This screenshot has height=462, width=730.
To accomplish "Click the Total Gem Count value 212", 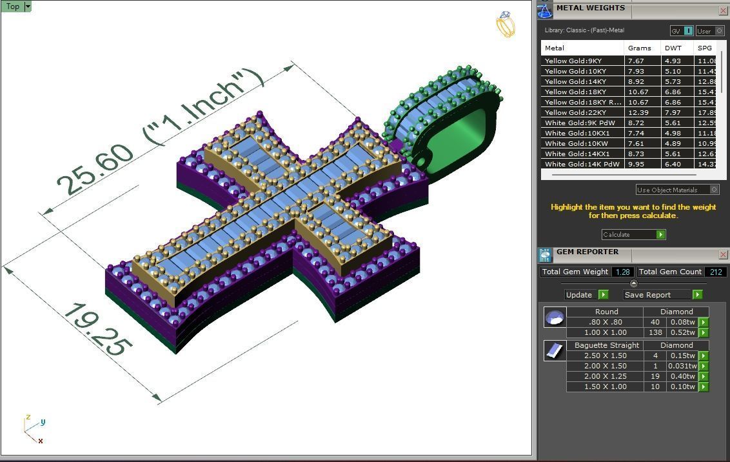I will coord(716,272).
